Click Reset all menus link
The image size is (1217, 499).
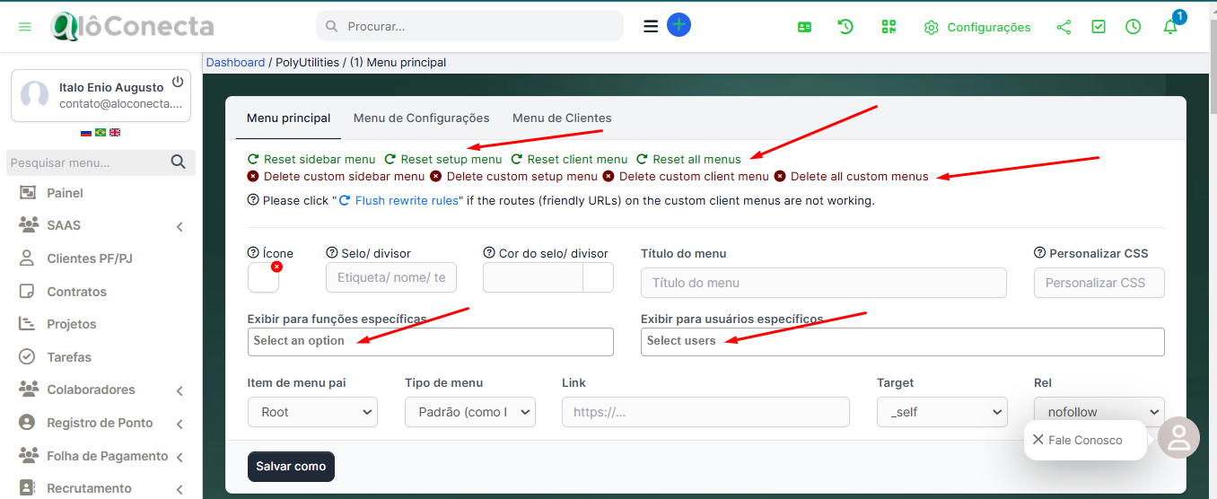click(x=688, y=159)
